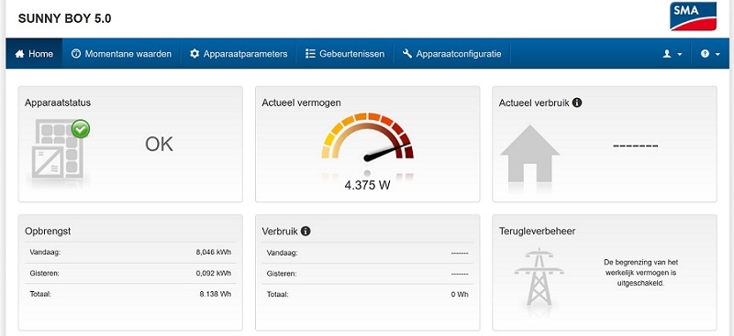Click Gisteren label in Opbrengst panel

tap(44, 273)
